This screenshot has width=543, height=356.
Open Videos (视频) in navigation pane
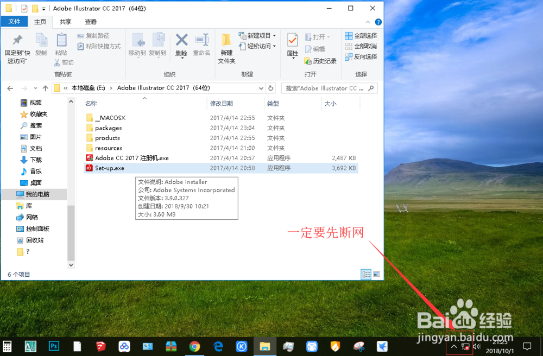tap(31, 103)
